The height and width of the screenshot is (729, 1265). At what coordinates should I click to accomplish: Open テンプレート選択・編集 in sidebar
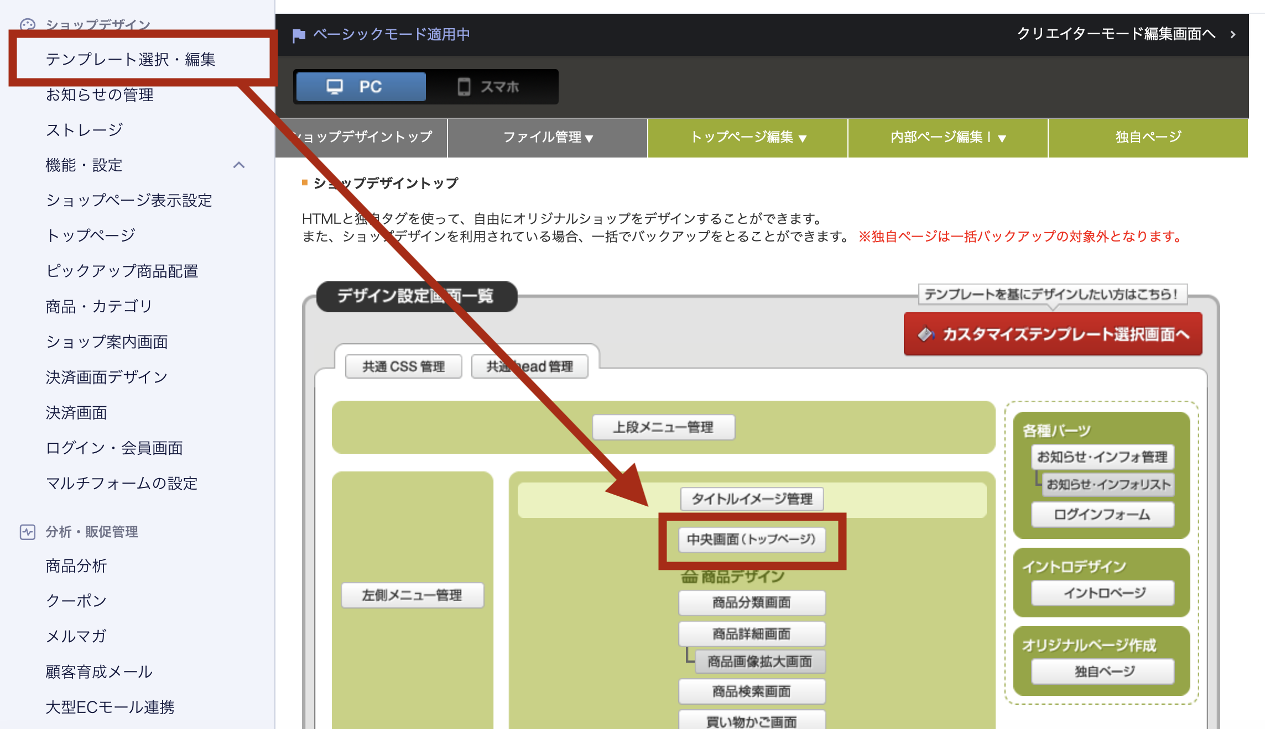pos(131,59)
